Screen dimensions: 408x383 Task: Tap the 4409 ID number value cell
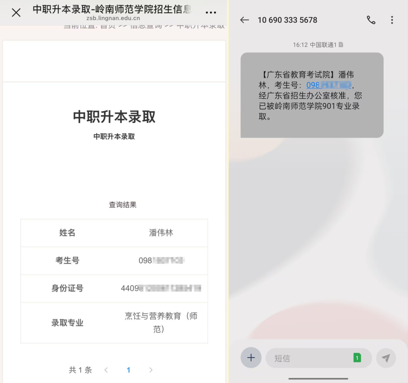161,288
